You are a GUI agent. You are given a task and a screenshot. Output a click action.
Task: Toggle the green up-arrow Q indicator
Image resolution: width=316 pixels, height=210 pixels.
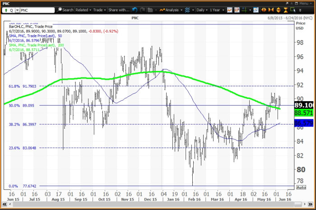tap(6, 9)
